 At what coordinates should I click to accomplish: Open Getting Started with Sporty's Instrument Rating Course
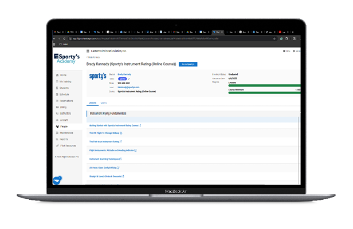pos(114,125)
